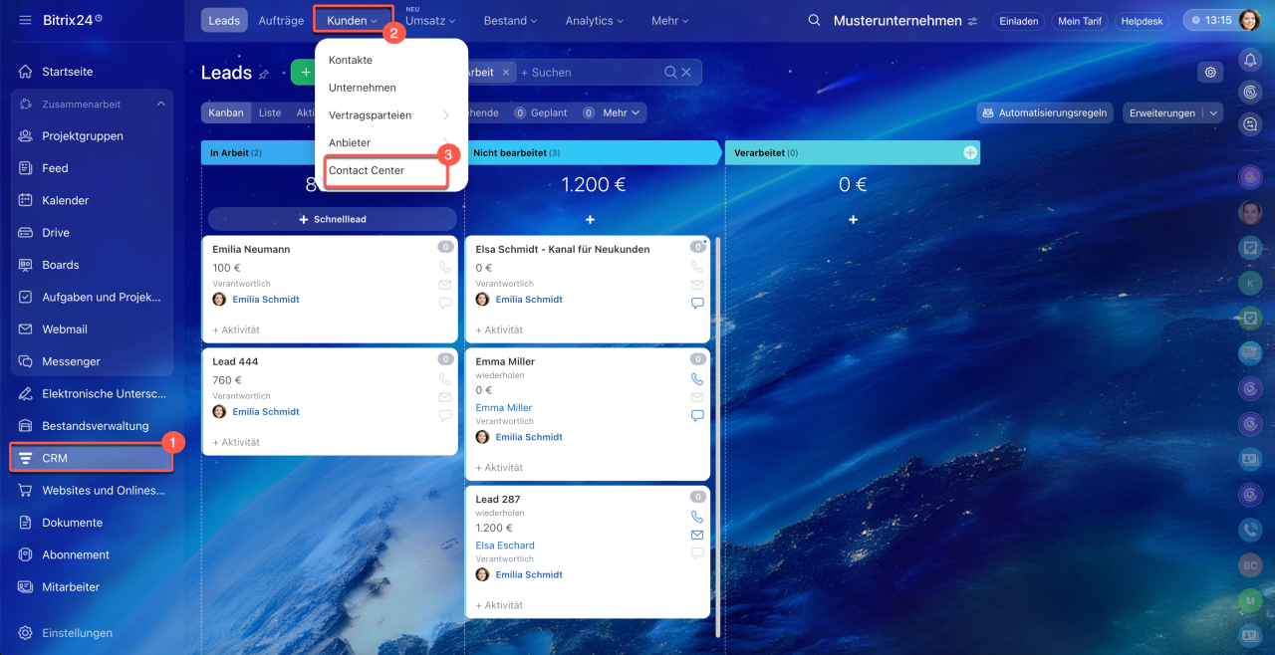This screenshot has height=655, width=1275.
Task: Add Aktivität on Emilia Neumann card
Action: click(236, 329)
